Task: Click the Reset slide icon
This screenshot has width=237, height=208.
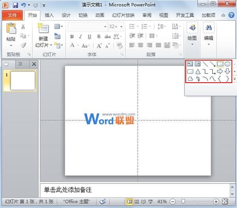Action: click(57, 36)
